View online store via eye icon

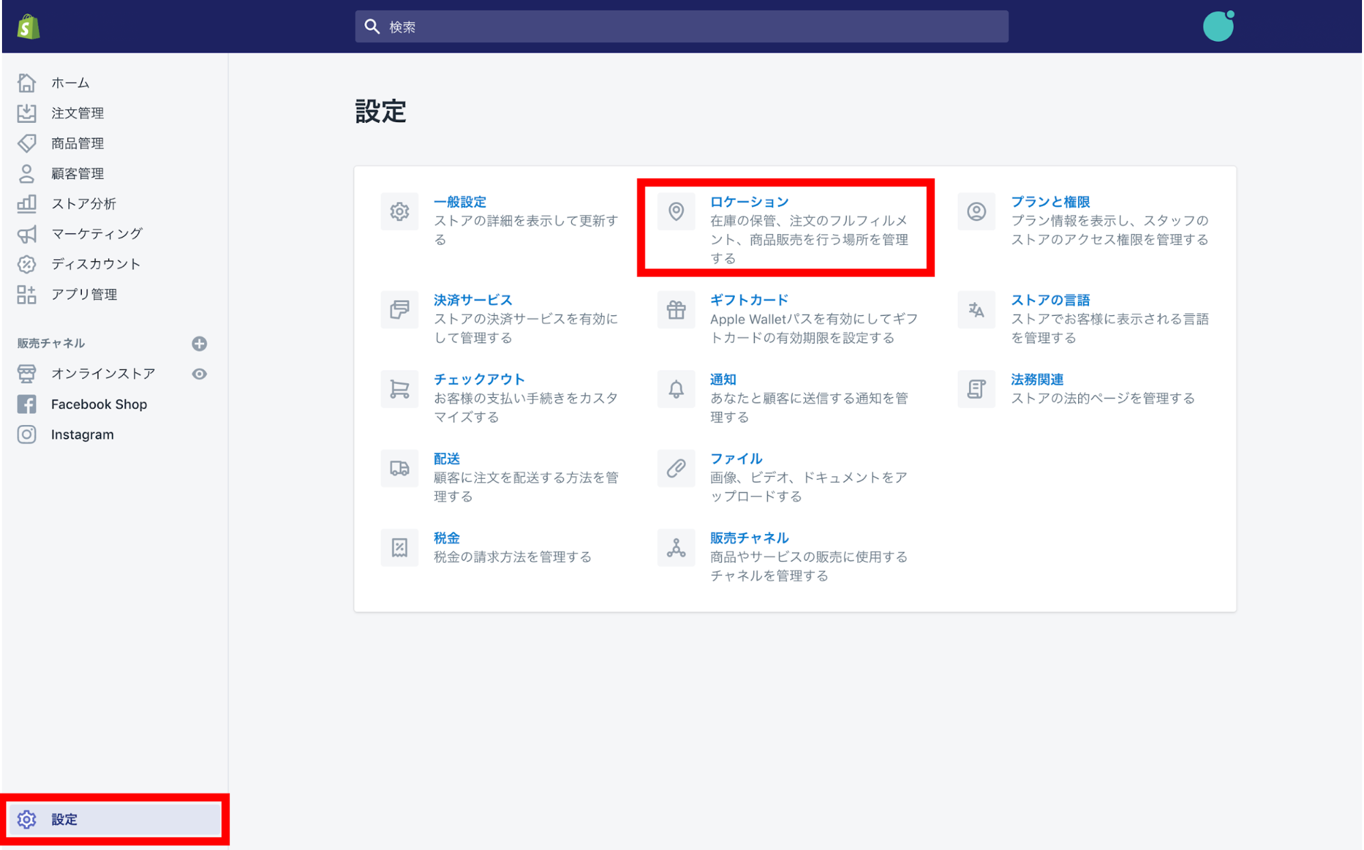click(x=199, y=374)
